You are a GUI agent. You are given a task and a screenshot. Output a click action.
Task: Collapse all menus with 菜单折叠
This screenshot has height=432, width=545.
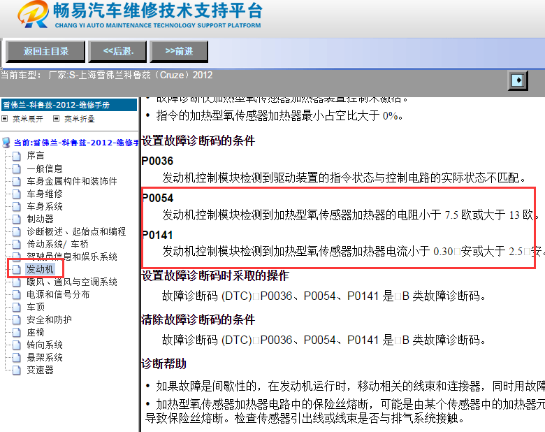pyautogui.click(x=79, y=119)
